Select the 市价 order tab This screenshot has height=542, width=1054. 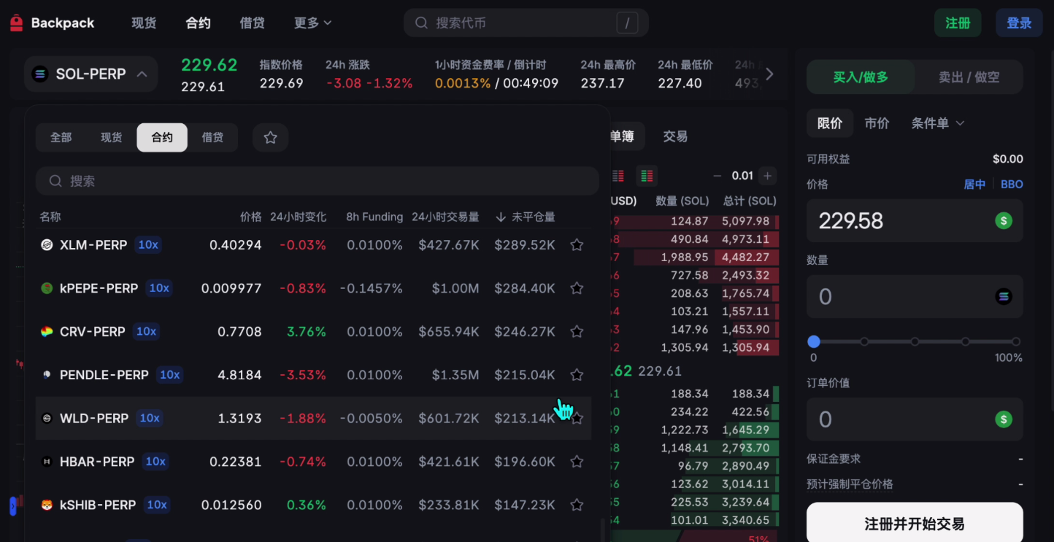click(877, 123)
